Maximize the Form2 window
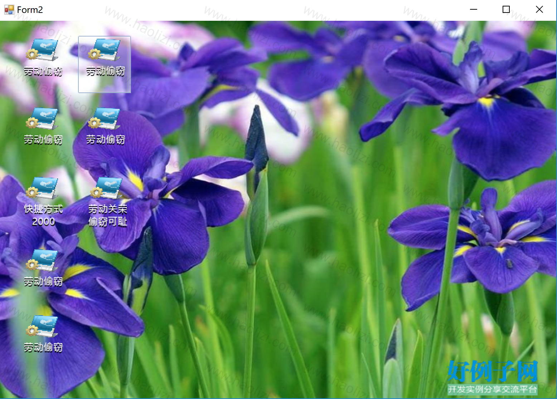This screenshot has height=399, width=557. [506, 10]
